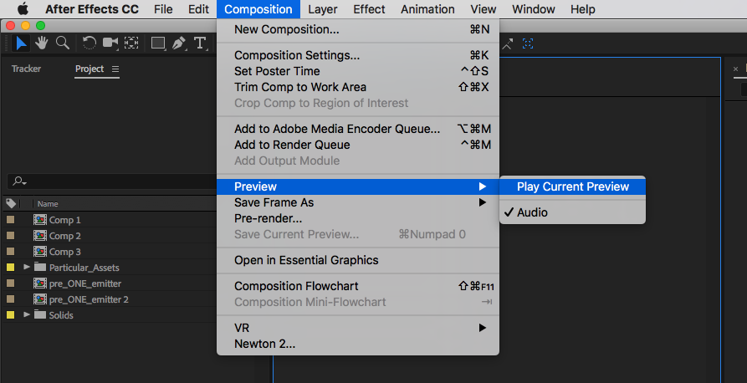
Task: Choose Add to Adobe Media Encoder Queue
Action: pyautogui.click(x=358, y=129)
